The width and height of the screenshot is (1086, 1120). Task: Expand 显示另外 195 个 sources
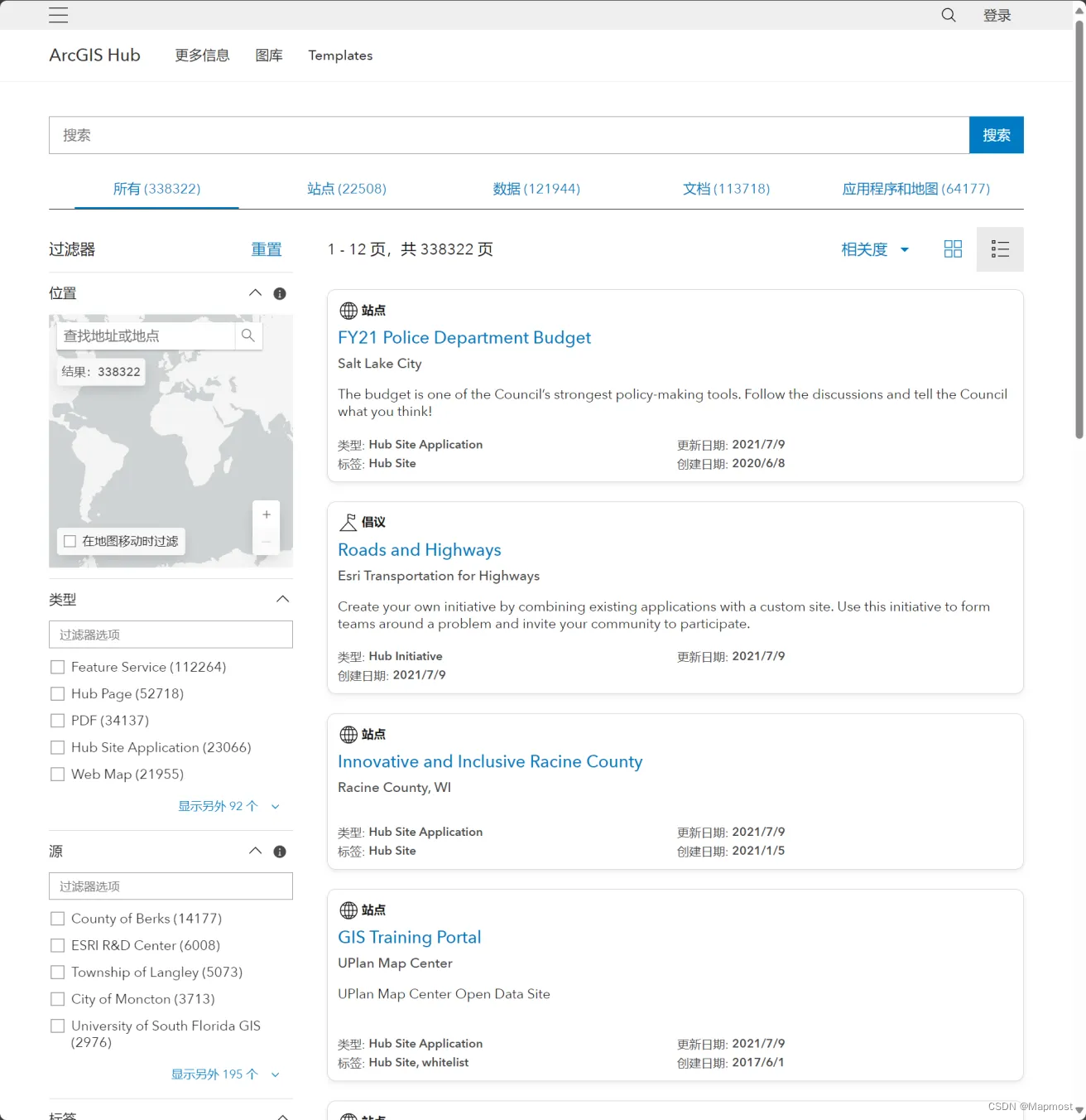tap(225, 1074)
